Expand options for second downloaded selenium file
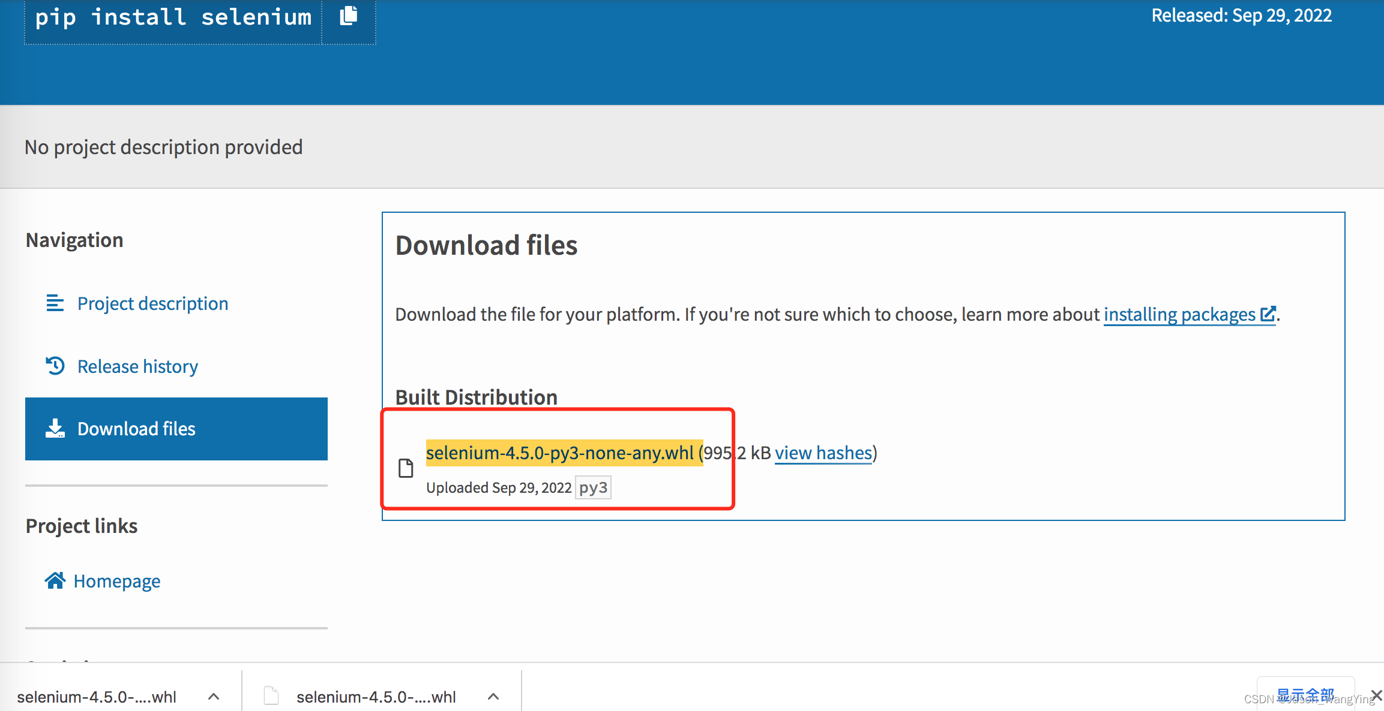The height and width of the screenshot is (711, 1384). (493, 697)
